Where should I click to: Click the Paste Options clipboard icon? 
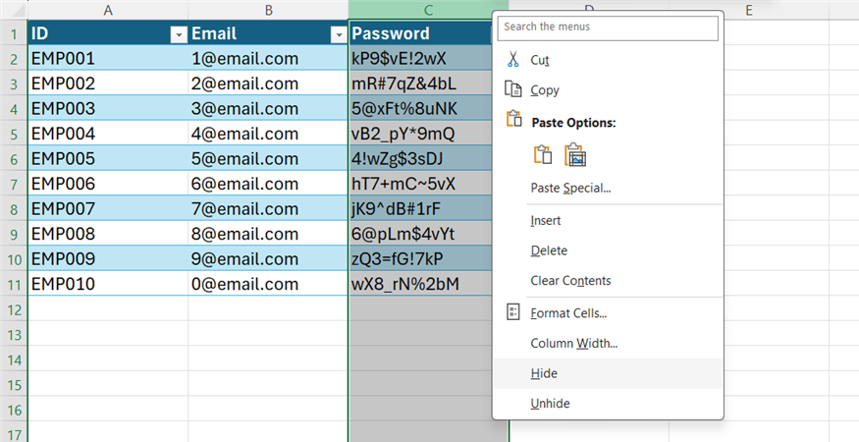pyautogui.click(x=513, y=119)
